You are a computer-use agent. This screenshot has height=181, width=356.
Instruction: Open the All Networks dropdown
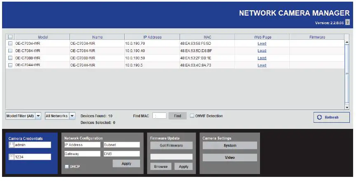[x=60, y=116]
